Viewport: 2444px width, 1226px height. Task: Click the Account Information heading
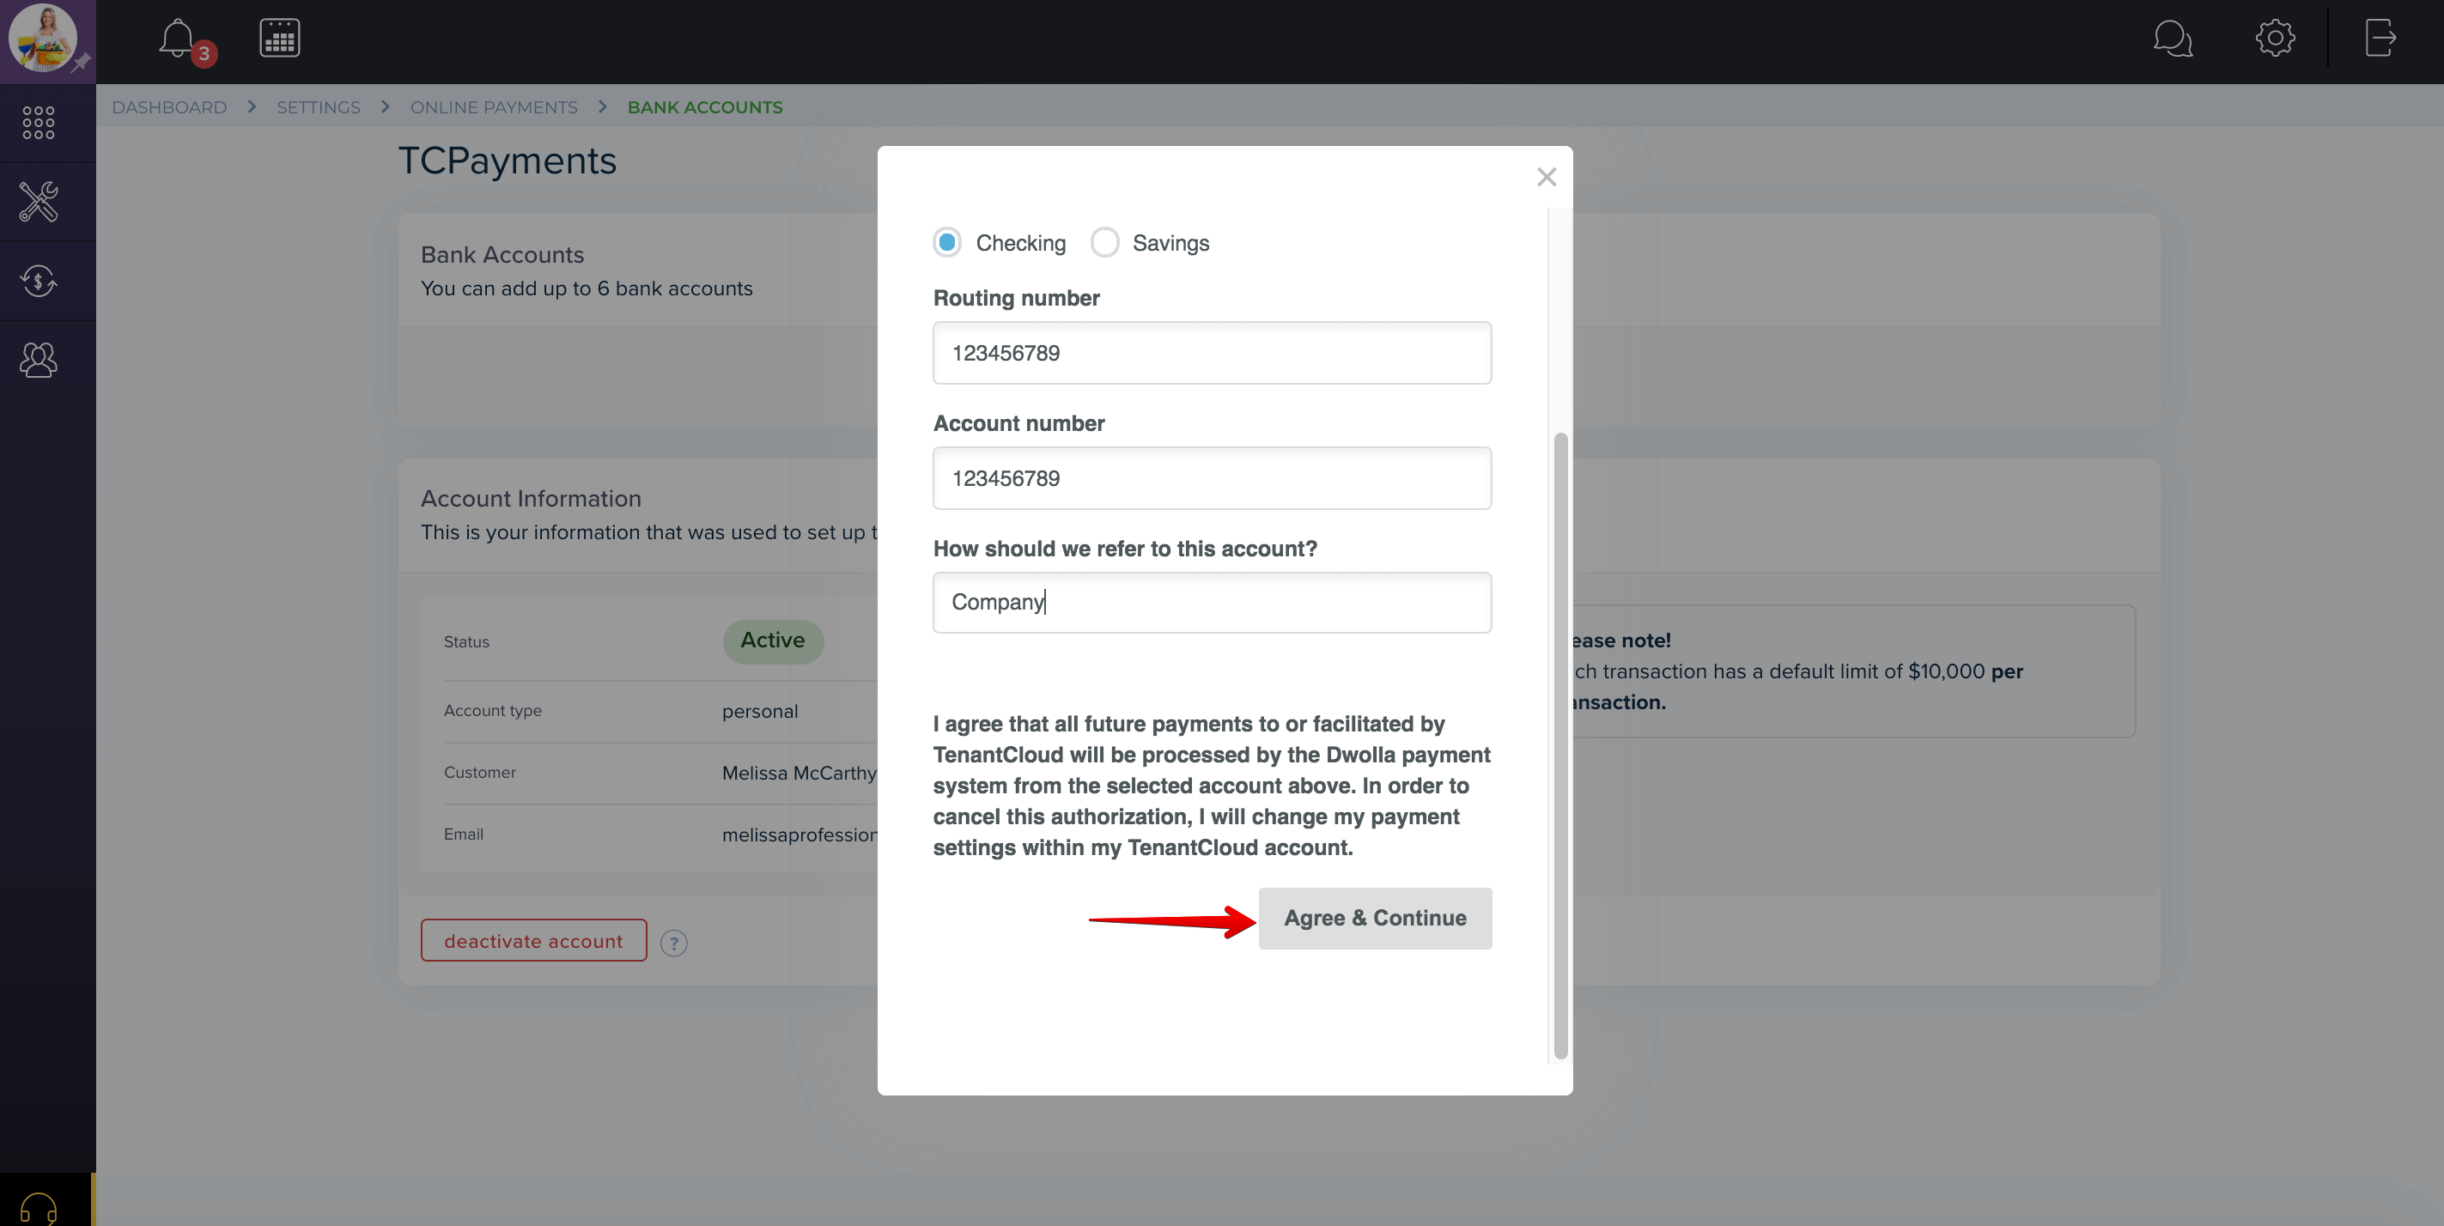(531, 499)
